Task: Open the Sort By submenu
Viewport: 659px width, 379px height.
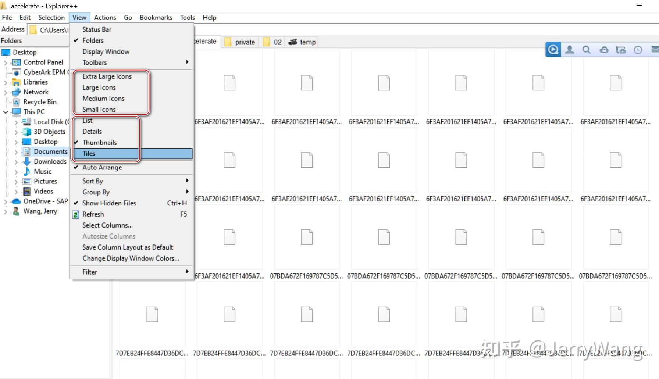Action: 132,181
